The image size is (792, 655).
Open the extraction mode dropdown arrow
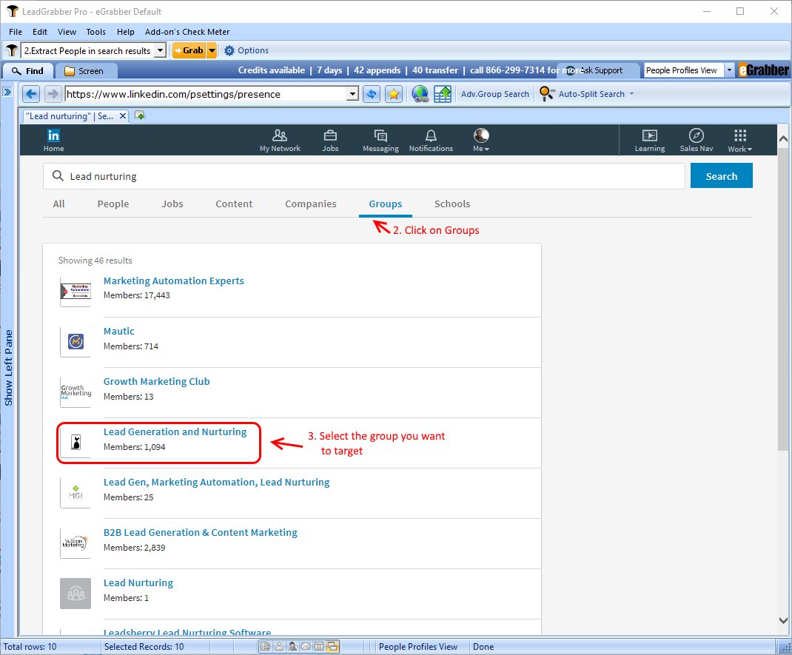coord(160,50)
